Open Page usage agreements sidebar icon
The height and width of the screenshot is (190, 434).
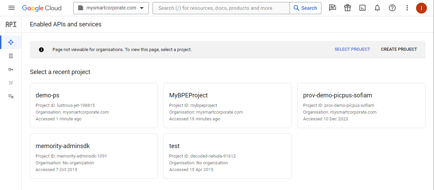point(11,96)
